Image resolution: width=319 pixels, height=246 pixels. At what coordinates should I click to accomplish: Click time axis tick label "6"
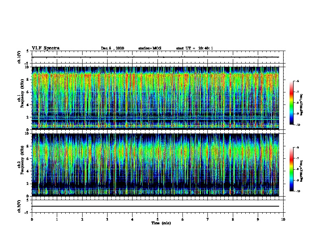pos(183,219)
